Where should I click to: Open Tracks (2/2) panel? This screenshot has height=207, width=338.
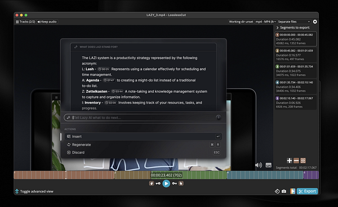[x=25, y=22]
